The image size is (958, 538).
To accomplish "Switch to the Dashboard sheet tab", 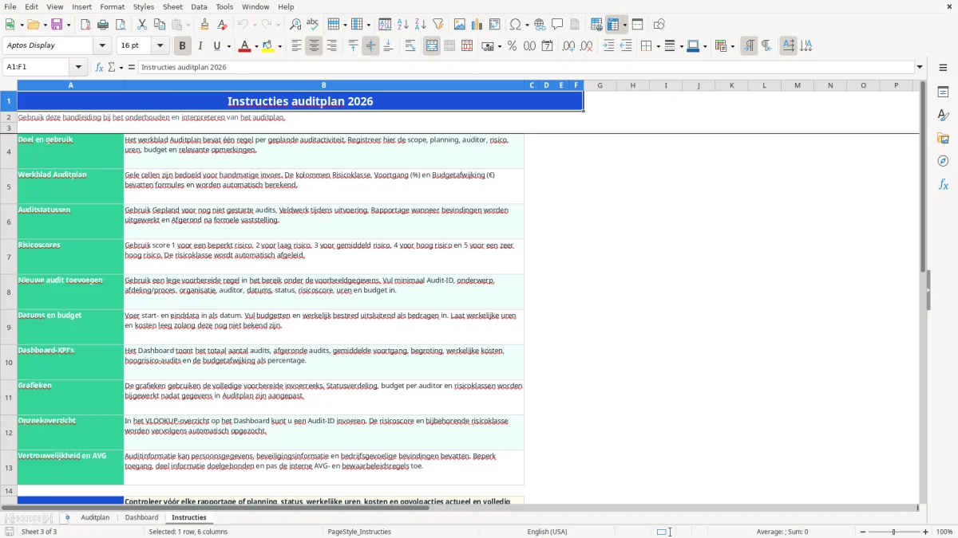I will 141,517.
